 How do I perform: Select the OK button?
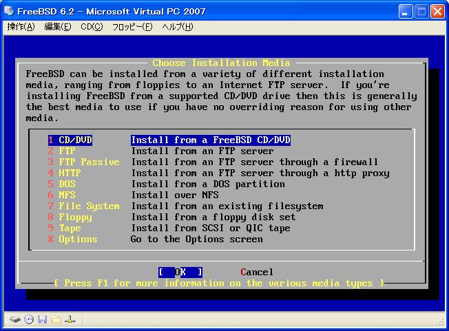[180, 272]
